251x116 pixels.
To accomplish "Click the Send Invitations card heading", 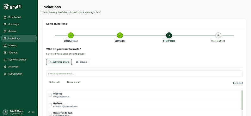I will [x=57, y=24].
